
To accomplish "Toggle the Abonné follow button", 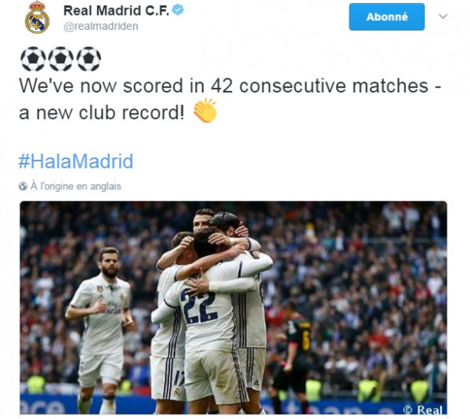I will tap(387, 16).
